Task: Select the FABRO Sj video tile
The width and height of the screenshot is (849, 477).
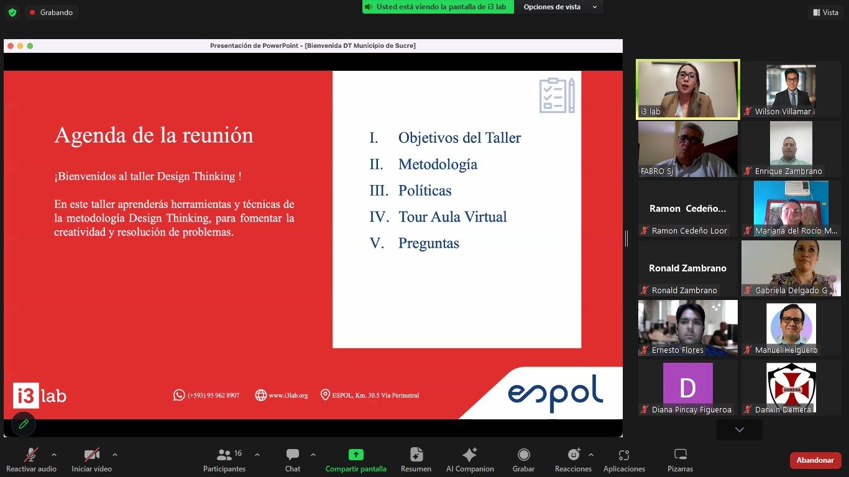Action: 688,149
